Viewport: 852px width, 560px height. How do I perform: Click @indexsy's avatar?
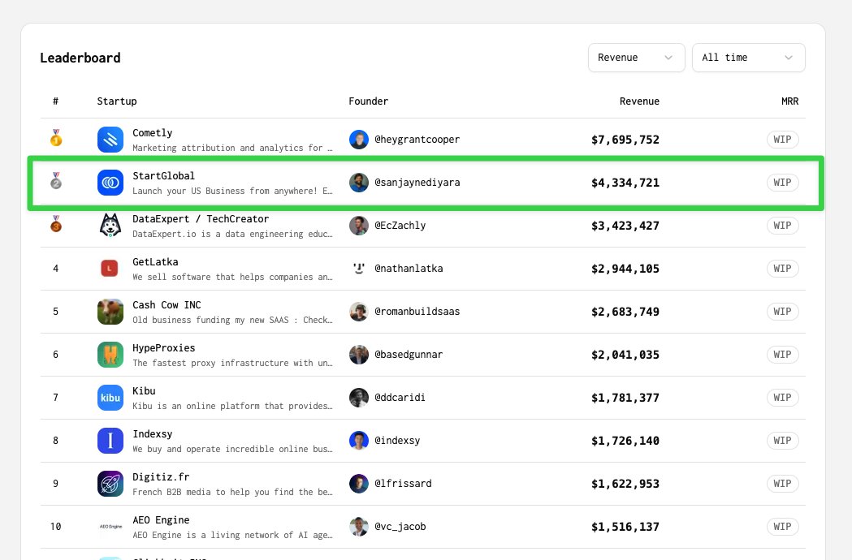point(359,441)
